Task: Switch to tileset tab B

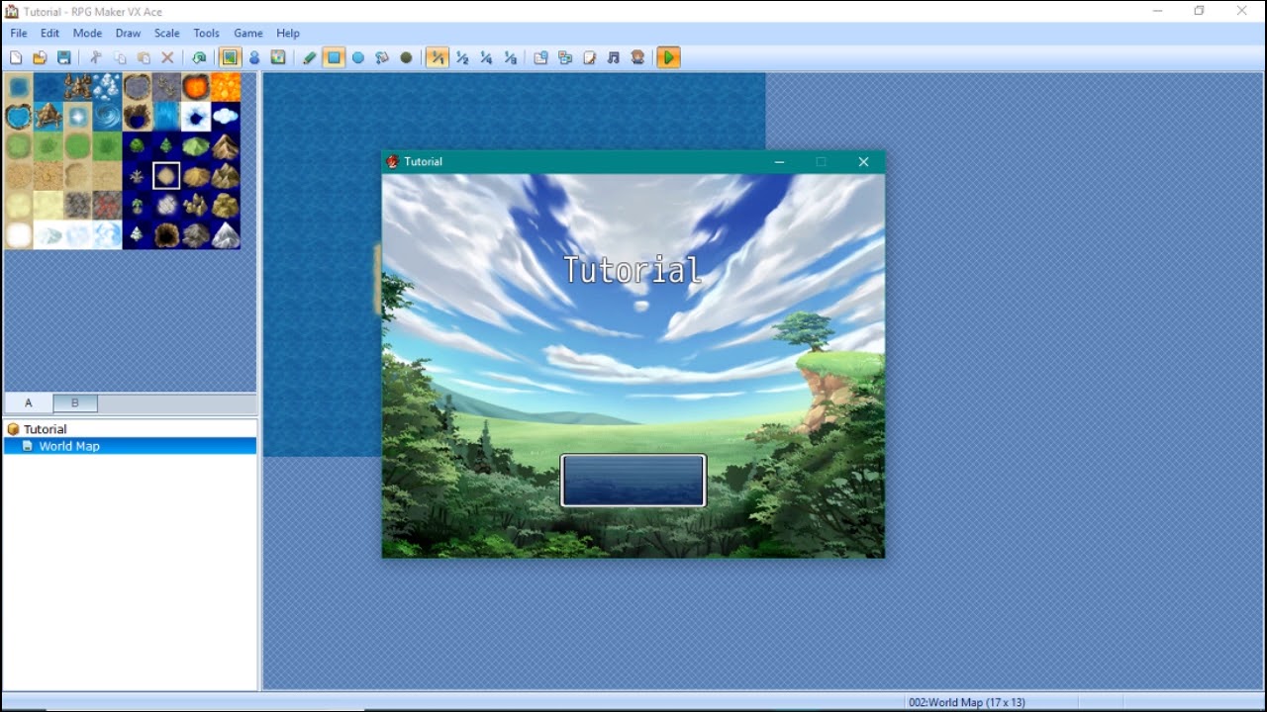Action: tap(74, 402)
